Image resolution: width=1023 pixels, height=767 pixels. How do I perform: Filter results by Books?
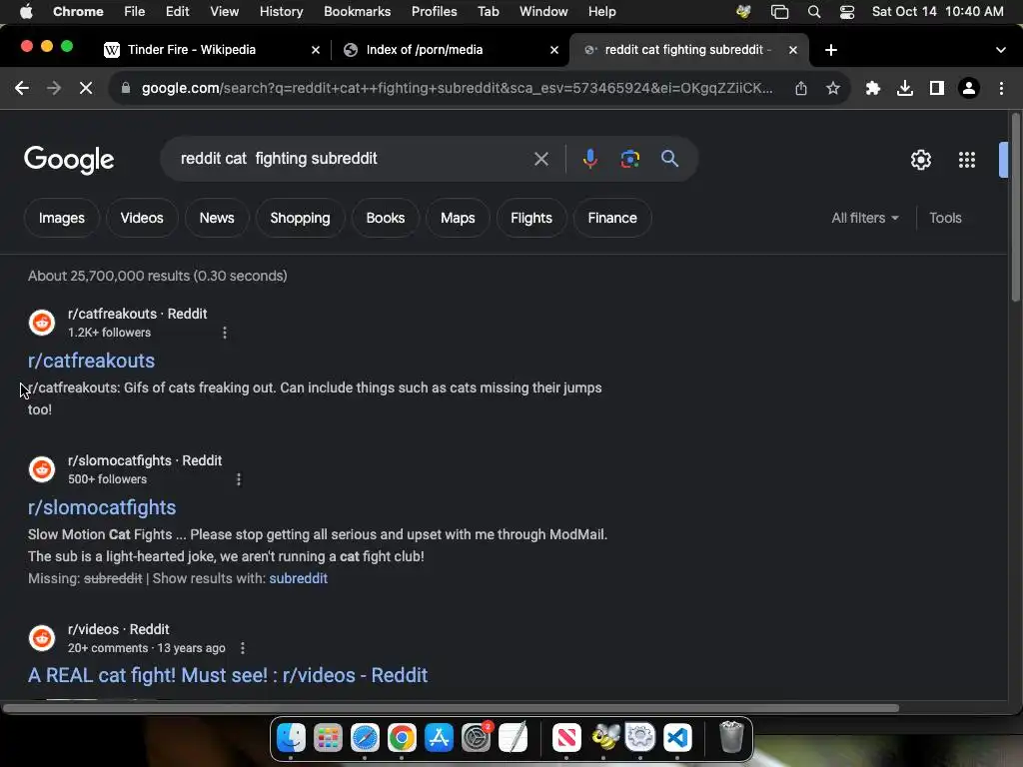pyautogui.click(x=385, y=218)
